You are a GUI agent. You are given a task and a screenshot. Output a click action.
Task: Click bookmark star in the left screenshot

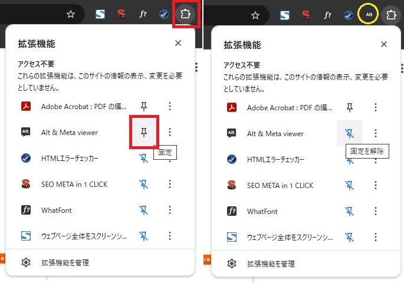(x=71, y=15)
